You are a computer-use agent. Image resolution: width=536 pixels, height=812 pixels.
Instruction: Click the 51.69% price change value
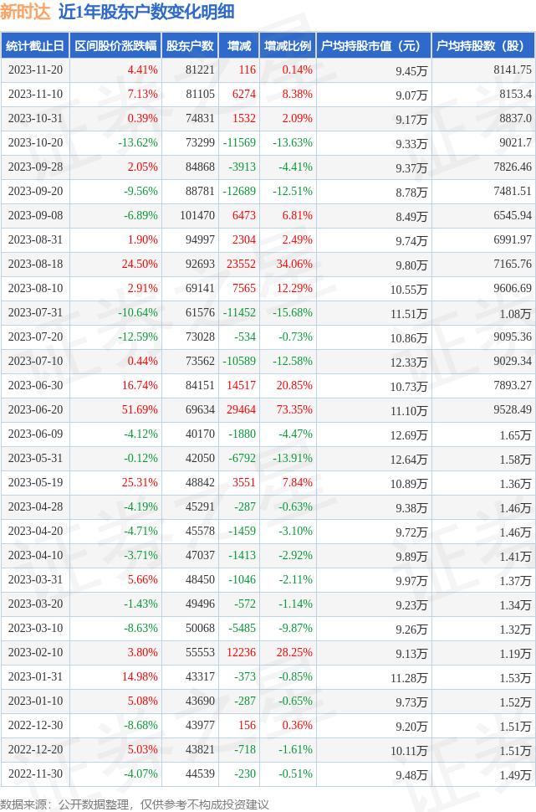click(x=140, y=409)
